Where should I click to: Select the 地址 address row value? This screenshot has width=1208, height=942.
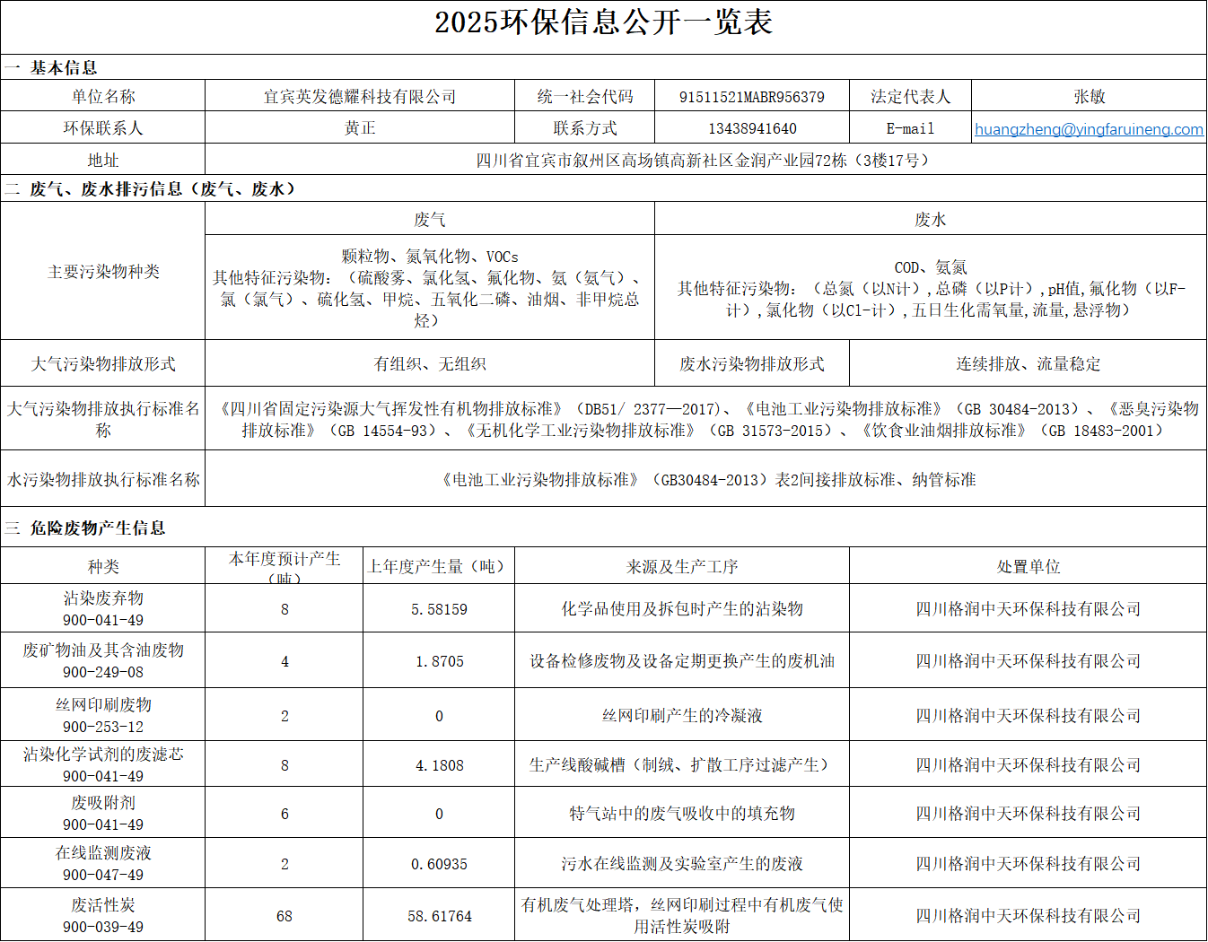(x=705, y=161)
